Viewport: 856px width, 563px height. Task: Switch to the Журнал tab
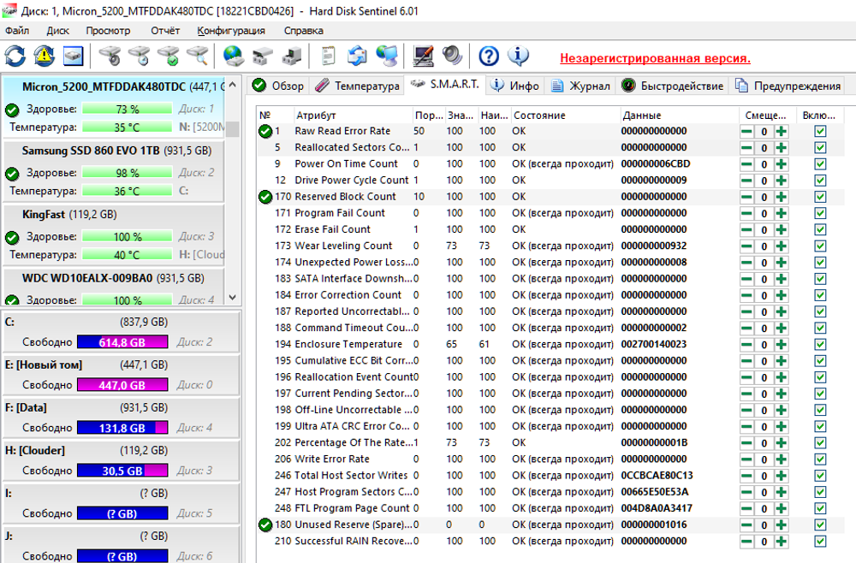tap(580, 86)
